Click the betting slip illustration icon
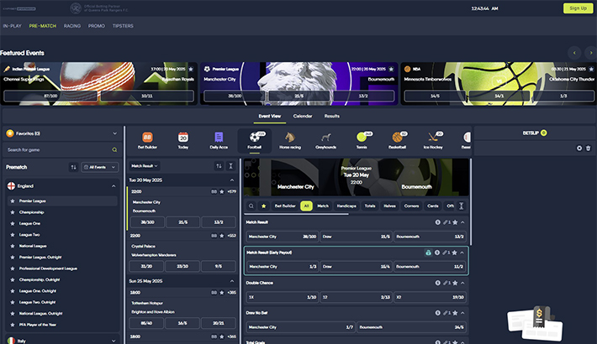The width and height of the screenshot is (597, 344). coord(535,323)
